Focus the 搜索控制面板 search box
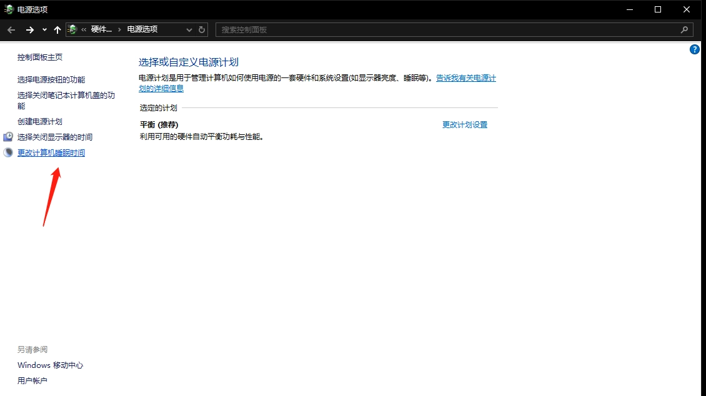The image size is (706, 396). [x=447, y=30]
